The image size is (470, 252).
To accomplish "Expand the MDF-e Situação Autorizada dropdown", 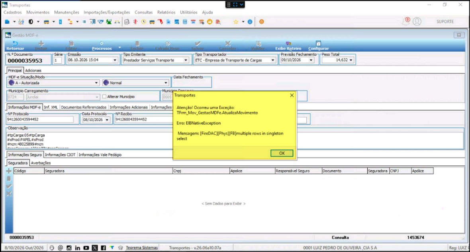I will click(96, 83).
